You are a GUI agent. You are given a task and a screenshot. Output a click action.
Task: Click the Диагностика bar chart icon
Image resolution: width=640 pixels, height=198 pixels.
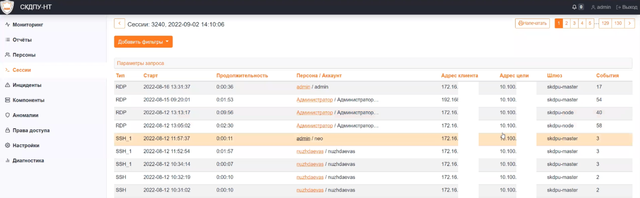[x=7, y=161]
